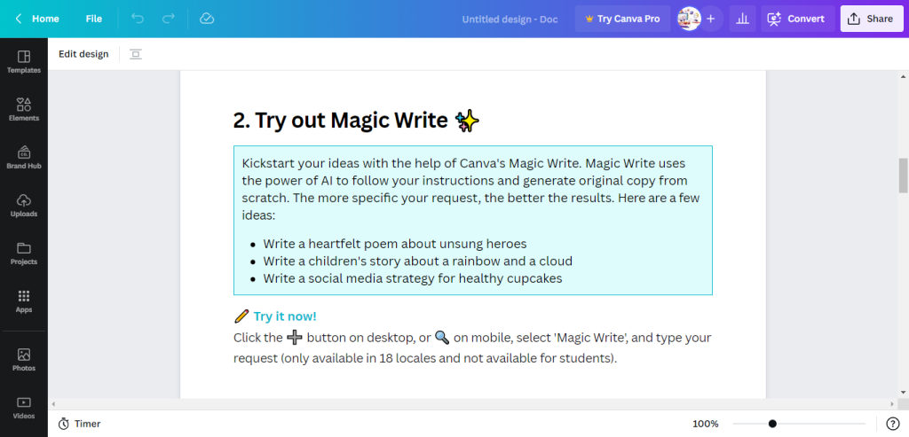Click the sparkle emoji in the heading
The height and width of the screenshot is (437, 909).
[x=467, y=121]
